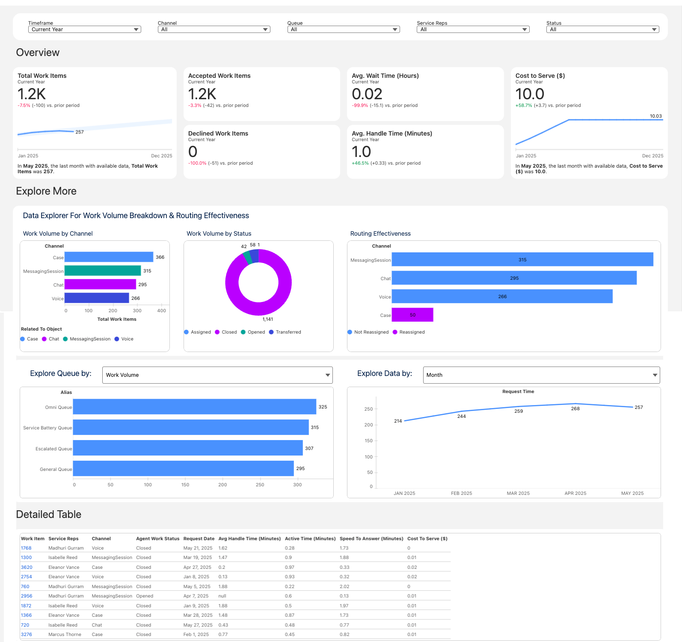Click the Omni Queue bar
This screenshot has width=682, height=642.
tap(194, 407)
